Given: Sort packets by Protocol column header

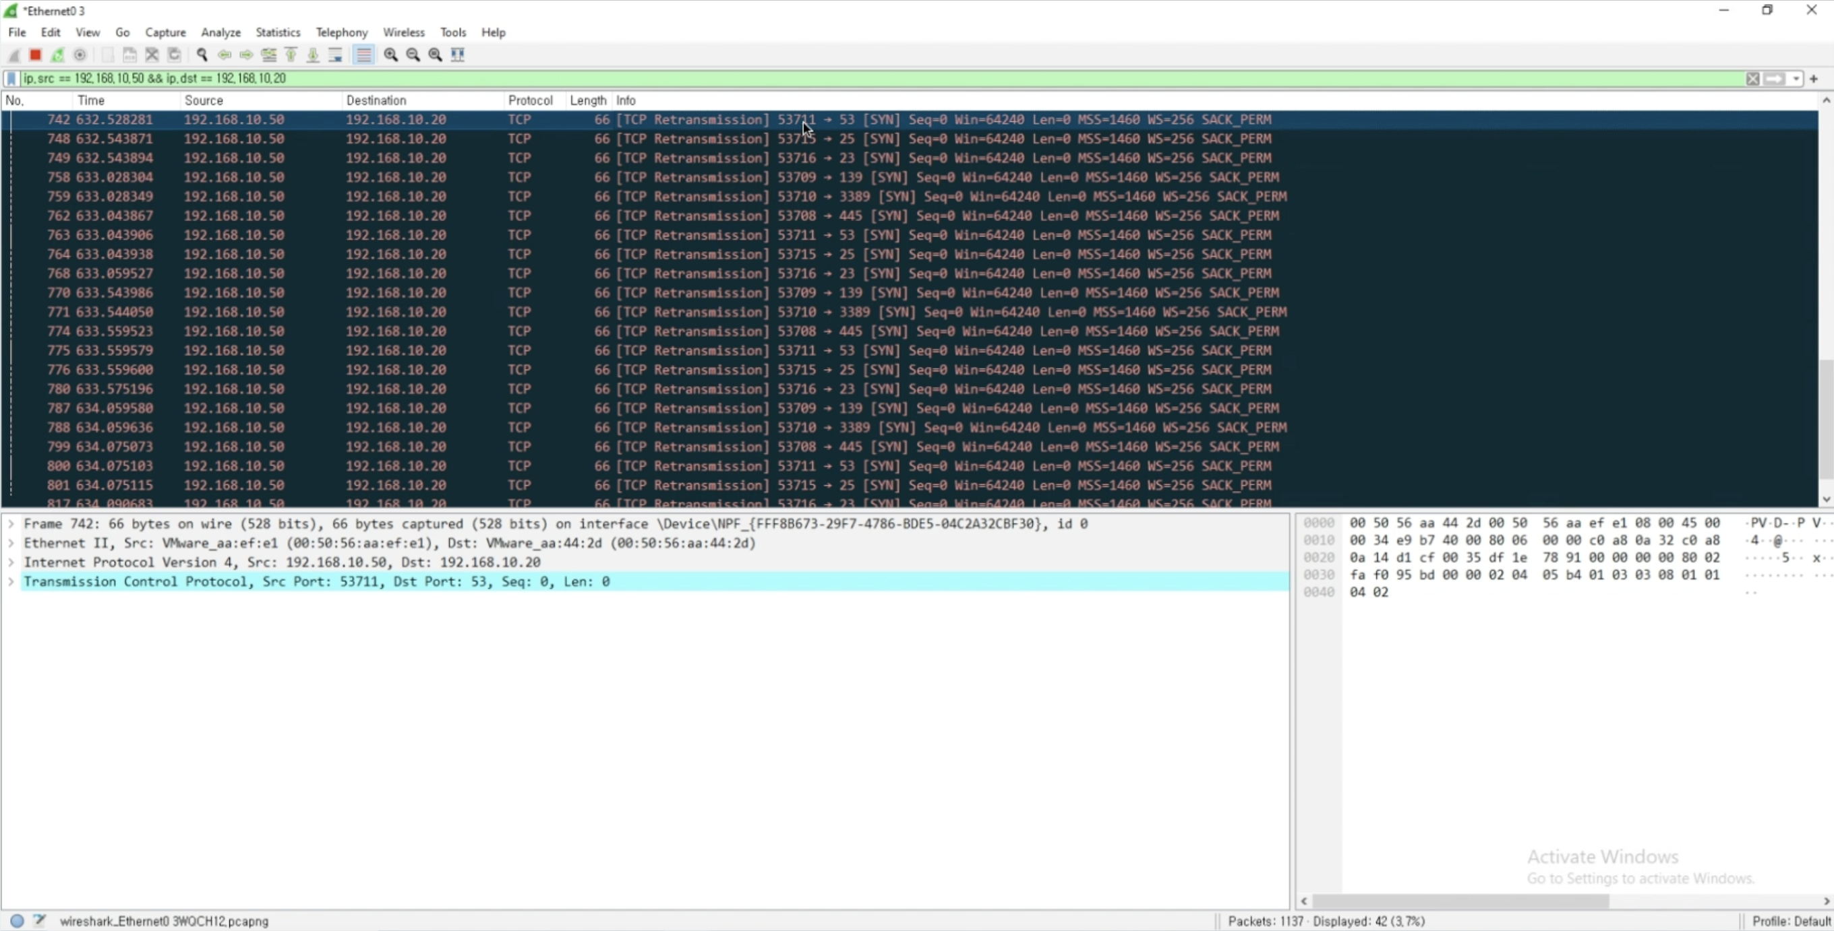Looking at the screenshot, I should [531, 100].
